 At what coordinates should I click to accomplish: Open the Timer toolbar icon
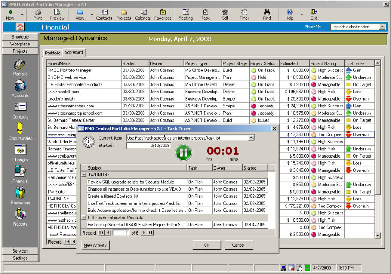coord(244,15)
